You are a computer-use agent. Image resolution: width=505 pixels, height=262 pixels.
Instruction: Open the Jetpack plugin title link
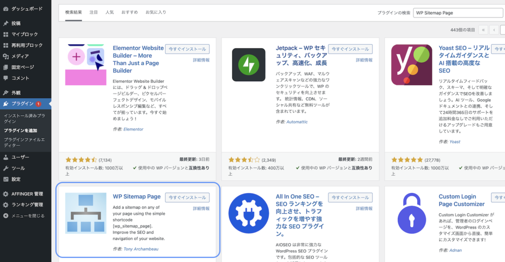[301, 56]
